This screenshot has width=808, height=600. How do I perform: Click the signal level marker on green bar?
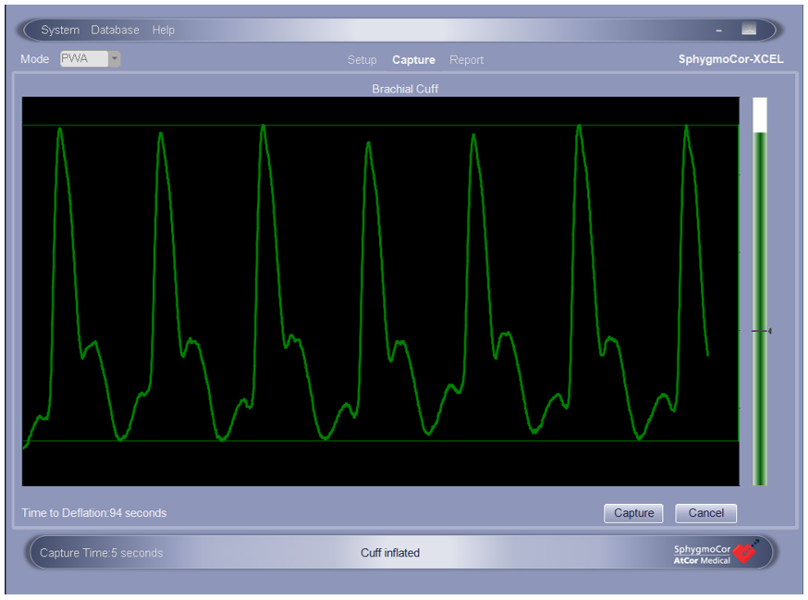tap(762, 331)
